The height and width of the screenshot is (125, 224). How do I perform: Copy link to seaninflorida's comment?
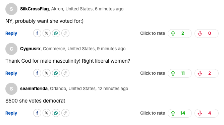click(x=65, y=113)
